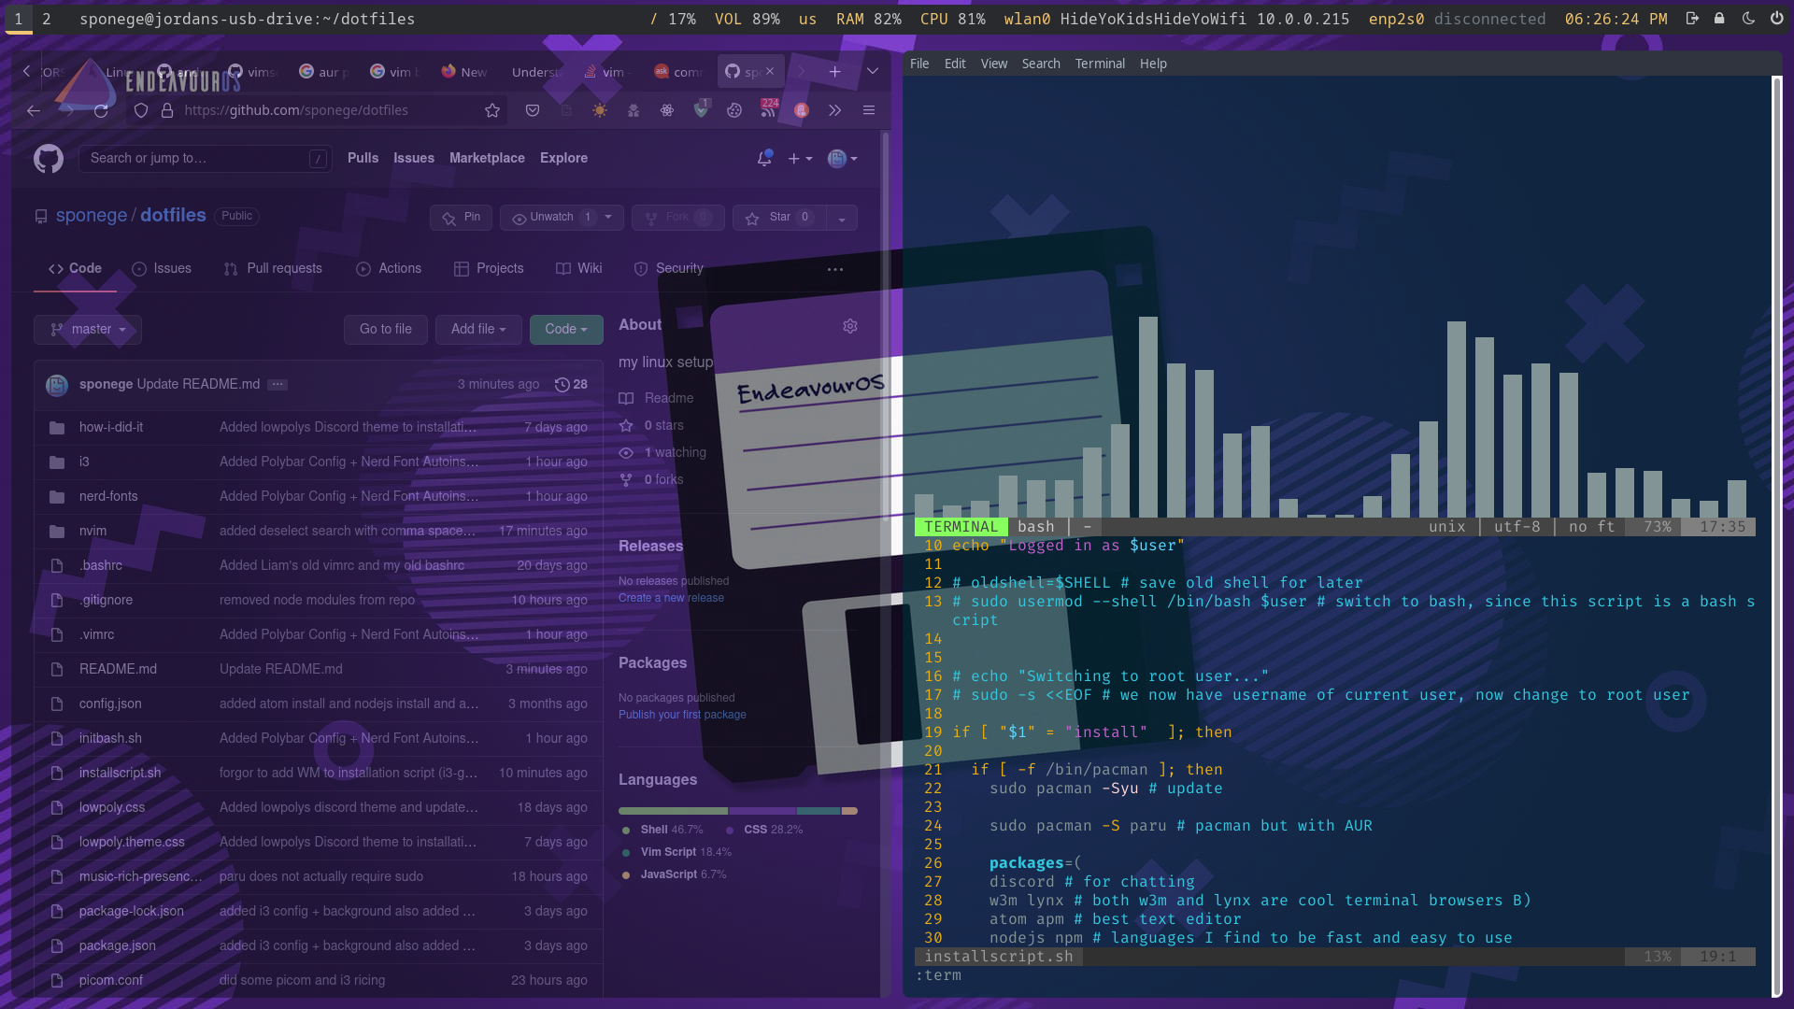Open the Firefox hamburger application menu
Viewport: 1794px width, 1009px height.
(869, 110)
